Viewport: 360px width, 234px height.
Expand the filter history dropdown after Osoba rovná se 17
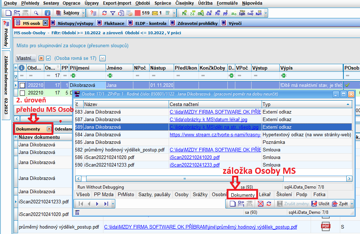click(103, 58)
